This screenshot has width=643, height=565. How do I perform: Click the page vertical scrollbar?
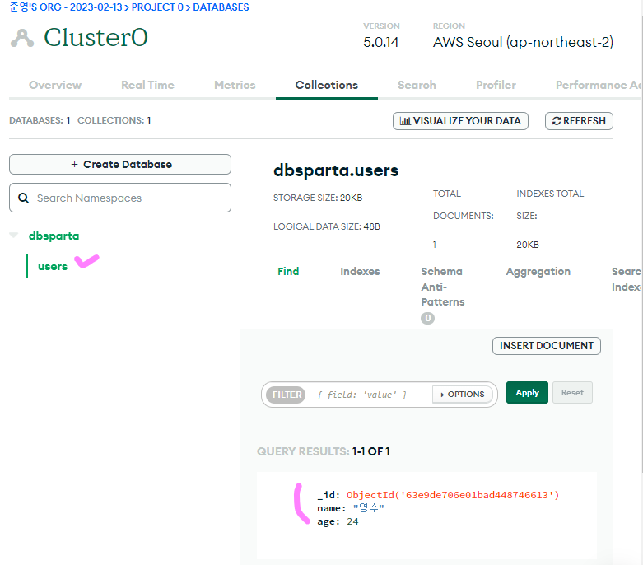coord(641,246)
